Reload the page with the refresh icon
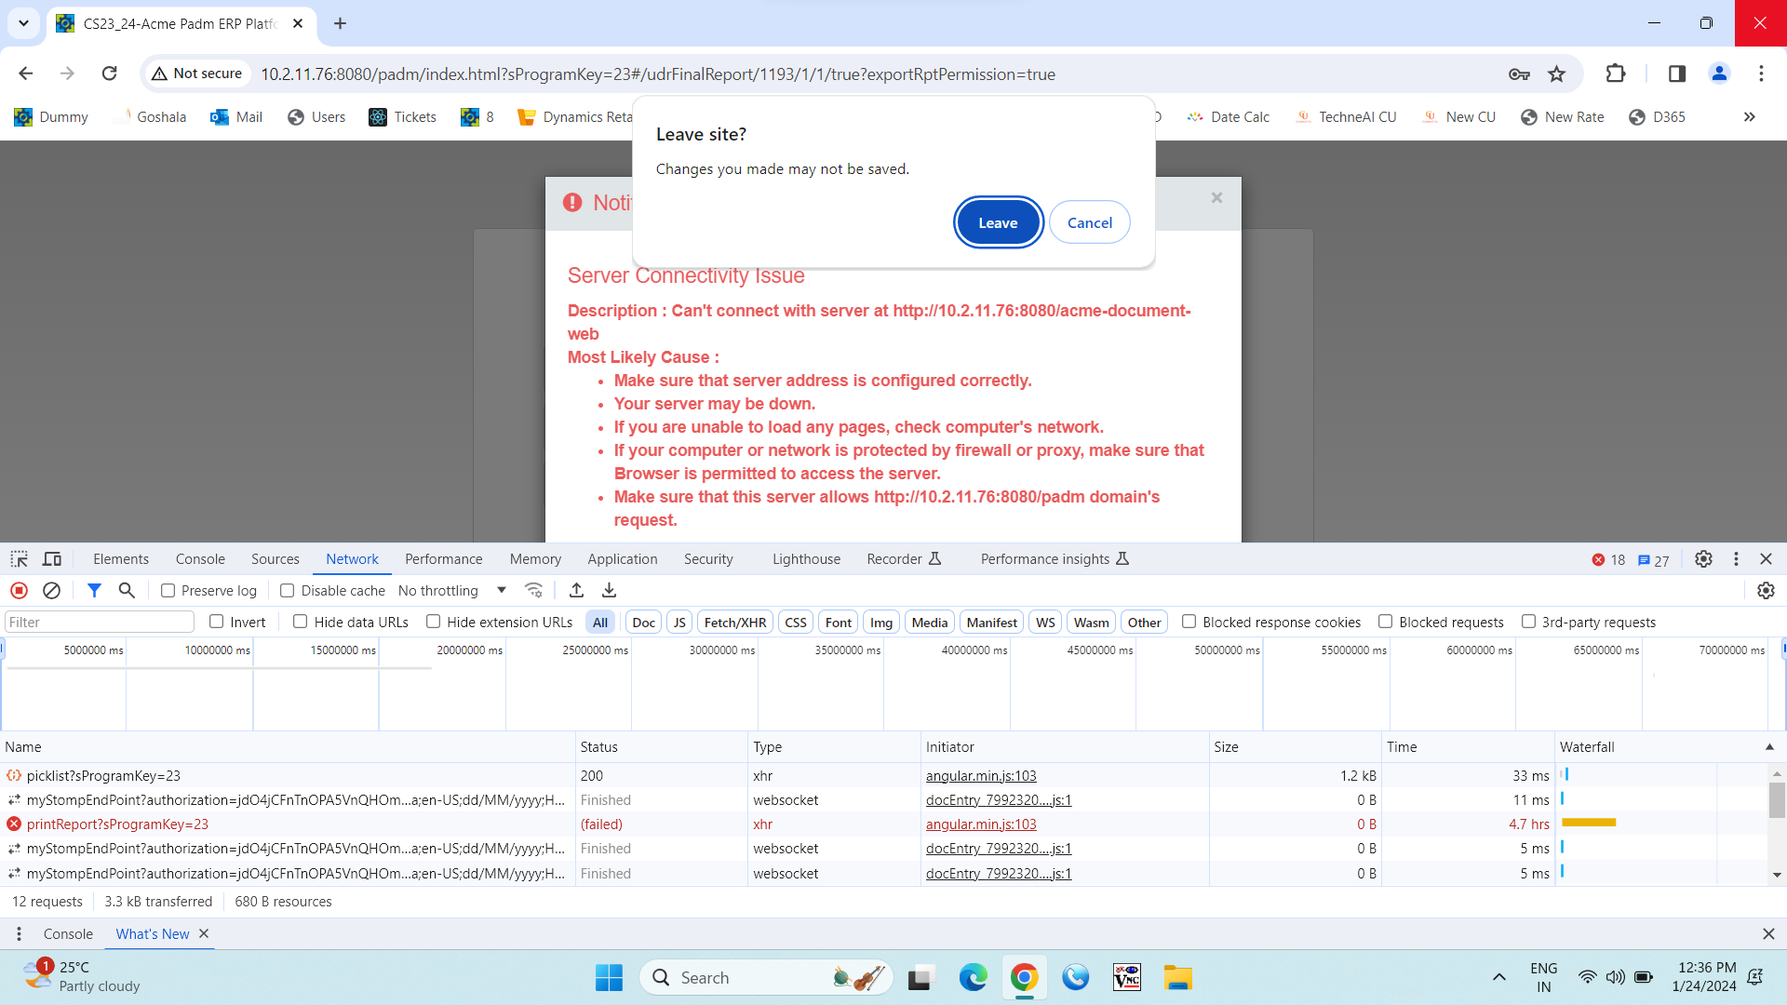This screenshot has height=1005, width=1787. (x=110, y=74)
